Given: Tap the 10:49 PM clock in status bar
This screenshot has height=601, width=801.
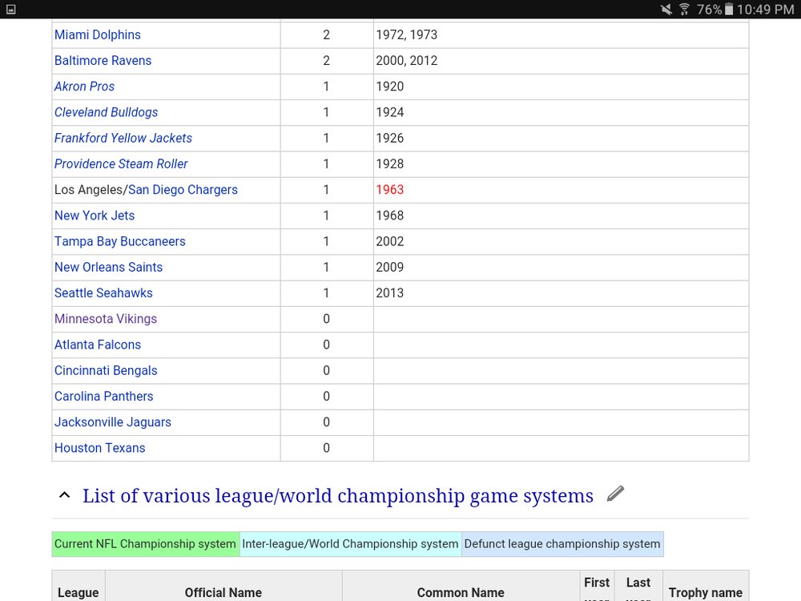Looking at the screenshot, I should tap(767, 10).
